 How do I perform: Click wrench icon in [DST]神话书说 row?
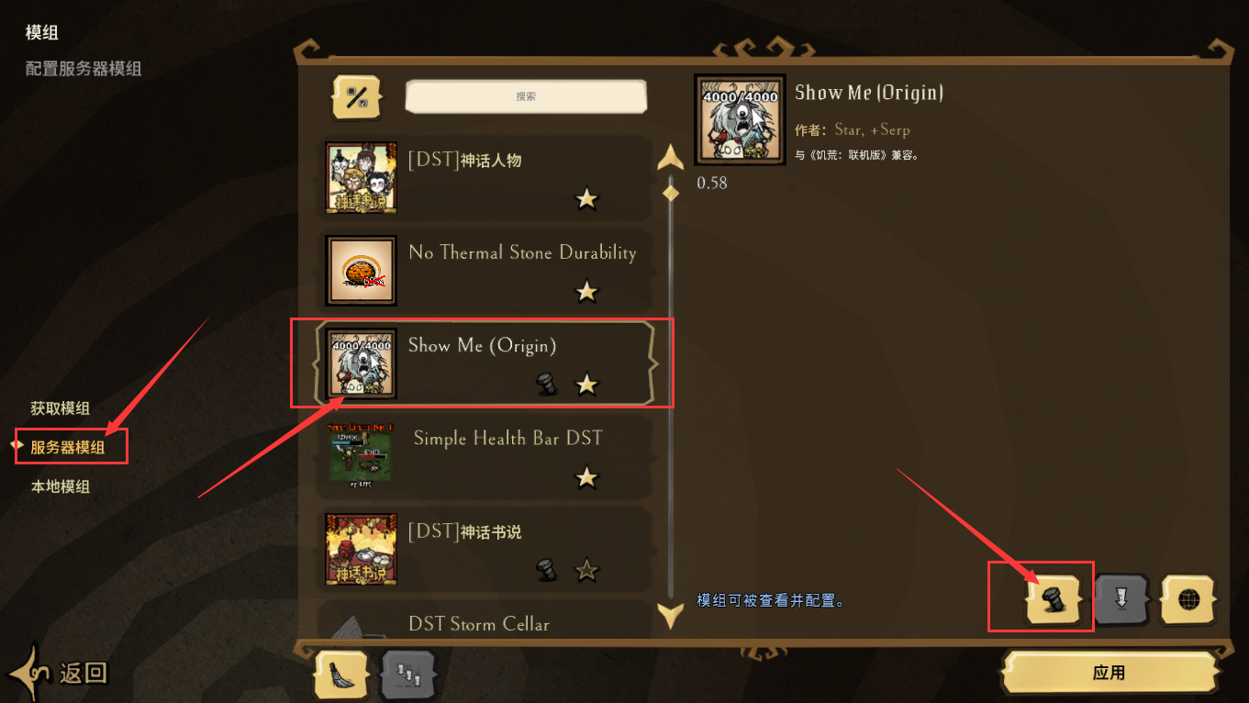(x=547, y=570)
